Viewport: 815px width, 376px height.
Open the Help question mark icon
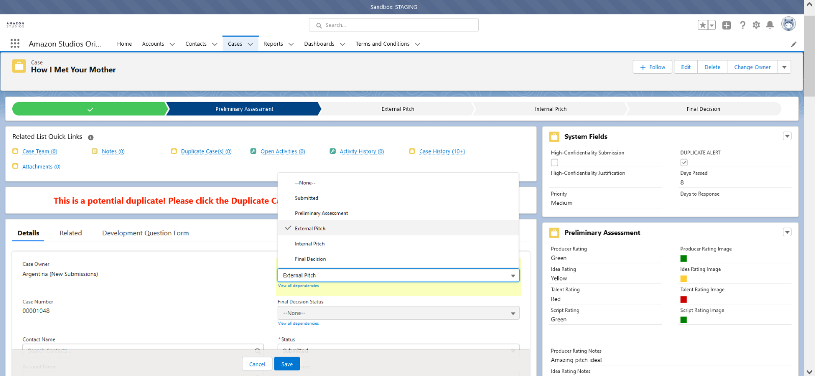tap(743, 25)
